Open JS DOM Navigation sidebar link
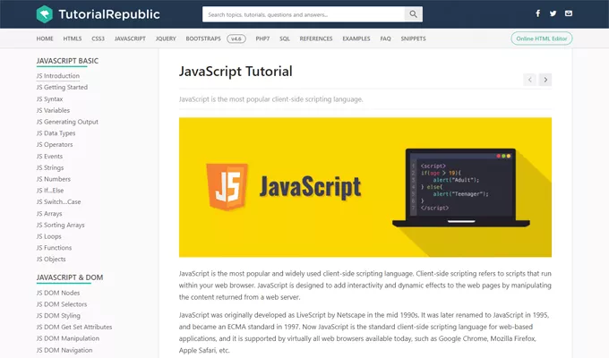The image size is (609, 358). 64,350
